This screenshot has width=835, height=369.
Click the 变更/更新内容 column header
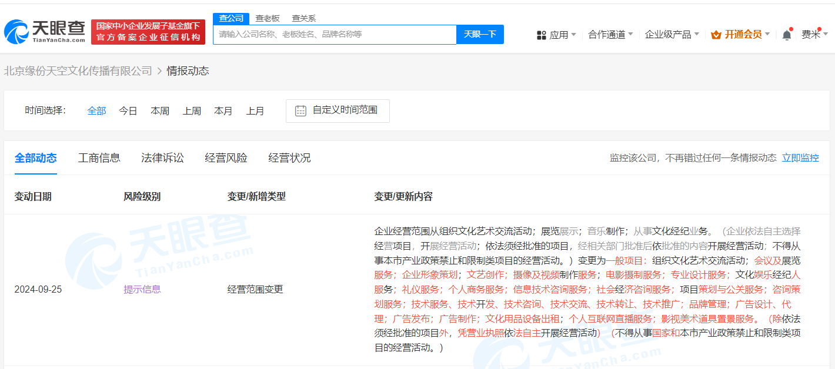[x=403, y=197]
